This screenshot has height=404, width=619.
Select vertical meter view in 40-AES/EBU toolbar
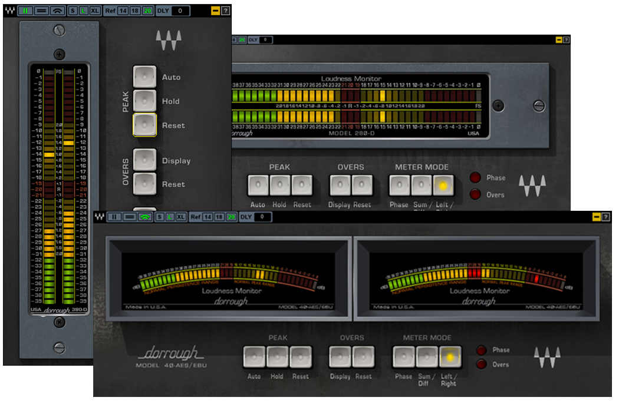(114, 217)
